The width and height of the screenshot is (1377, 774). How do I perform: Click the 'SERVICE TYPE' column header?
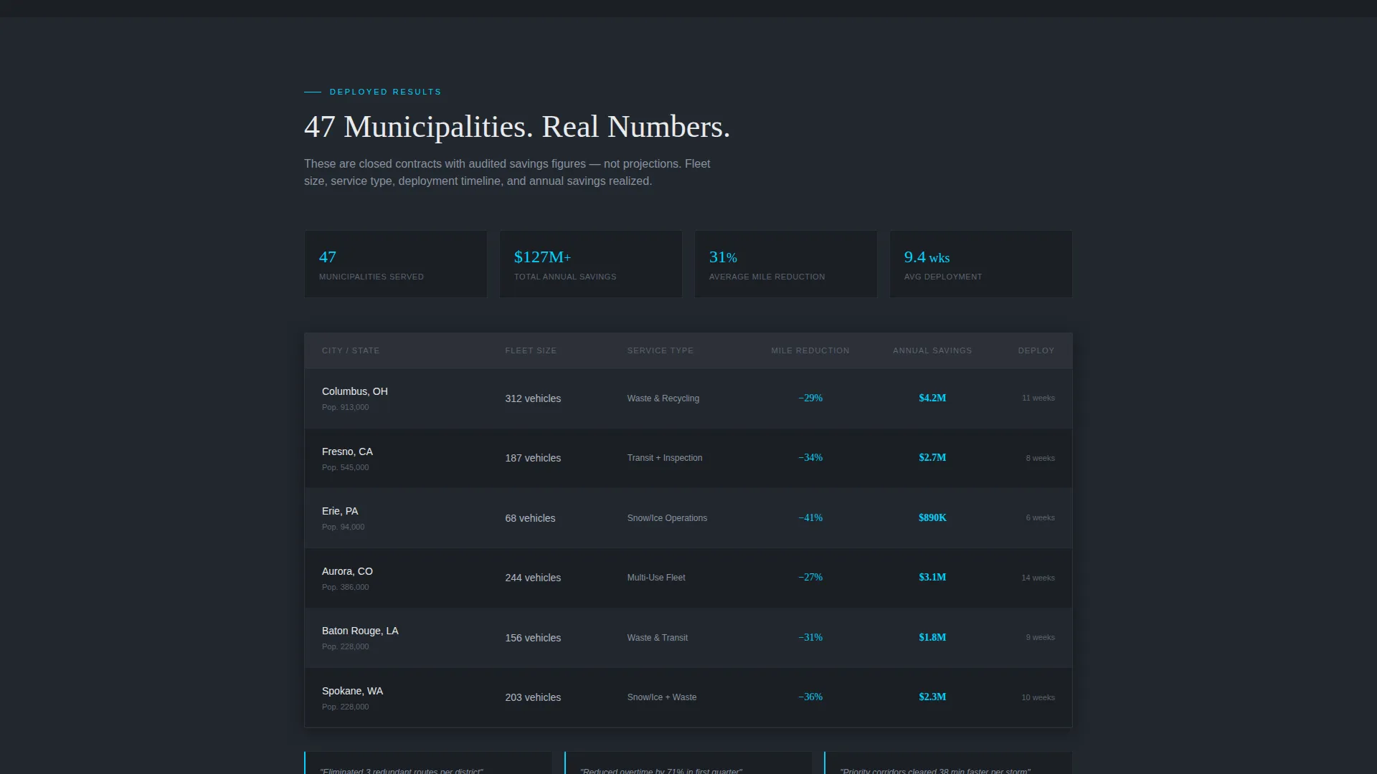[661, 350]
